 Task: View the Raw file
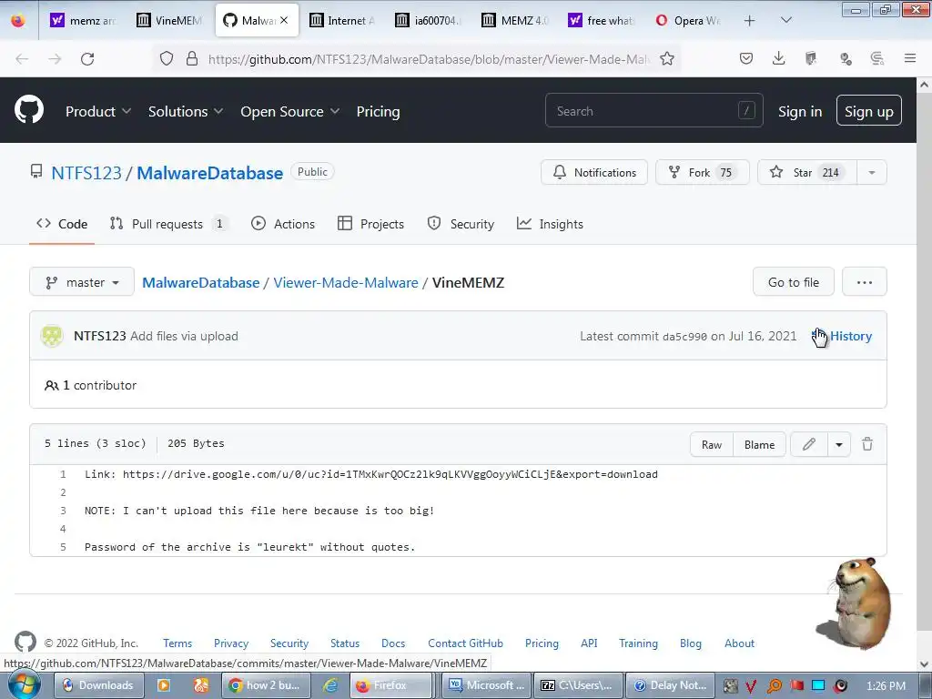(712, 444)
